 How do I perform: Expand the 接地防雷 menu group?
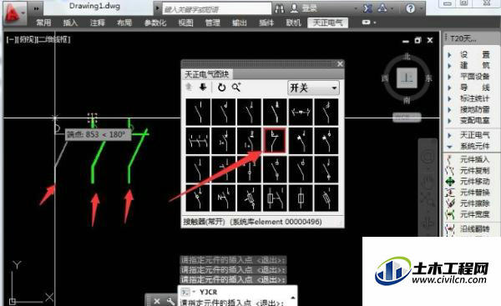coord(450,110)
